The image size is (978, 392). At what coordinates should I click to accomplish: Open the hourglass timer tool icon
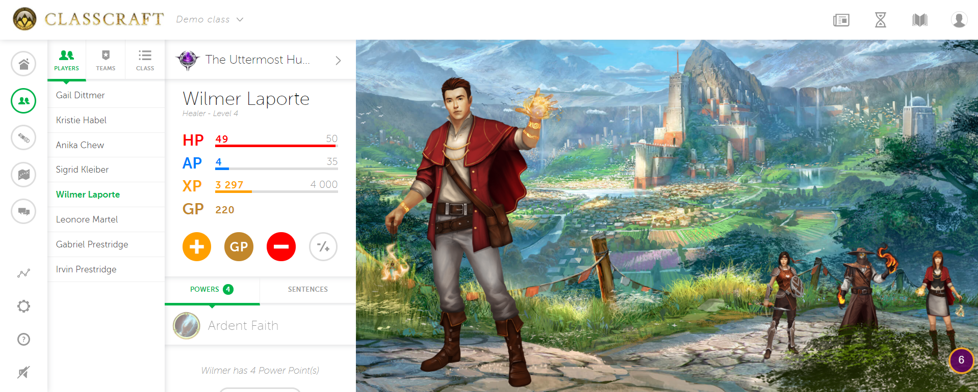pos(881,20)
